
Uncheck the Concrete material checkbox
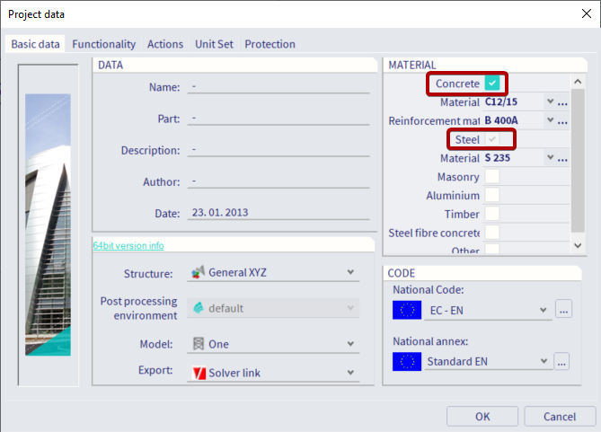click(491, 84)
